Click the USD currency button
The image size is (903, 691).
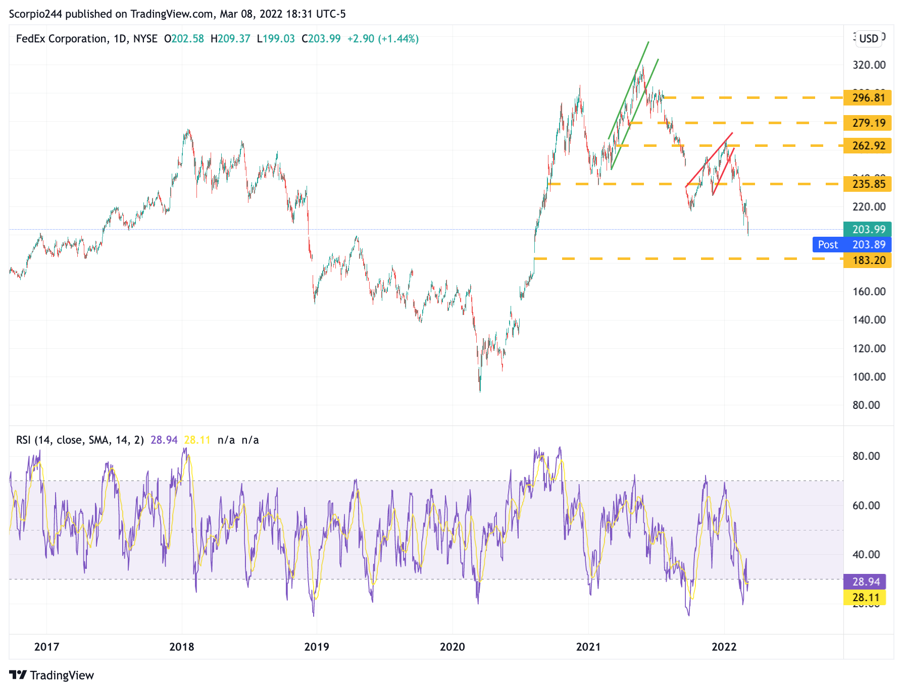tap(869, 39)
